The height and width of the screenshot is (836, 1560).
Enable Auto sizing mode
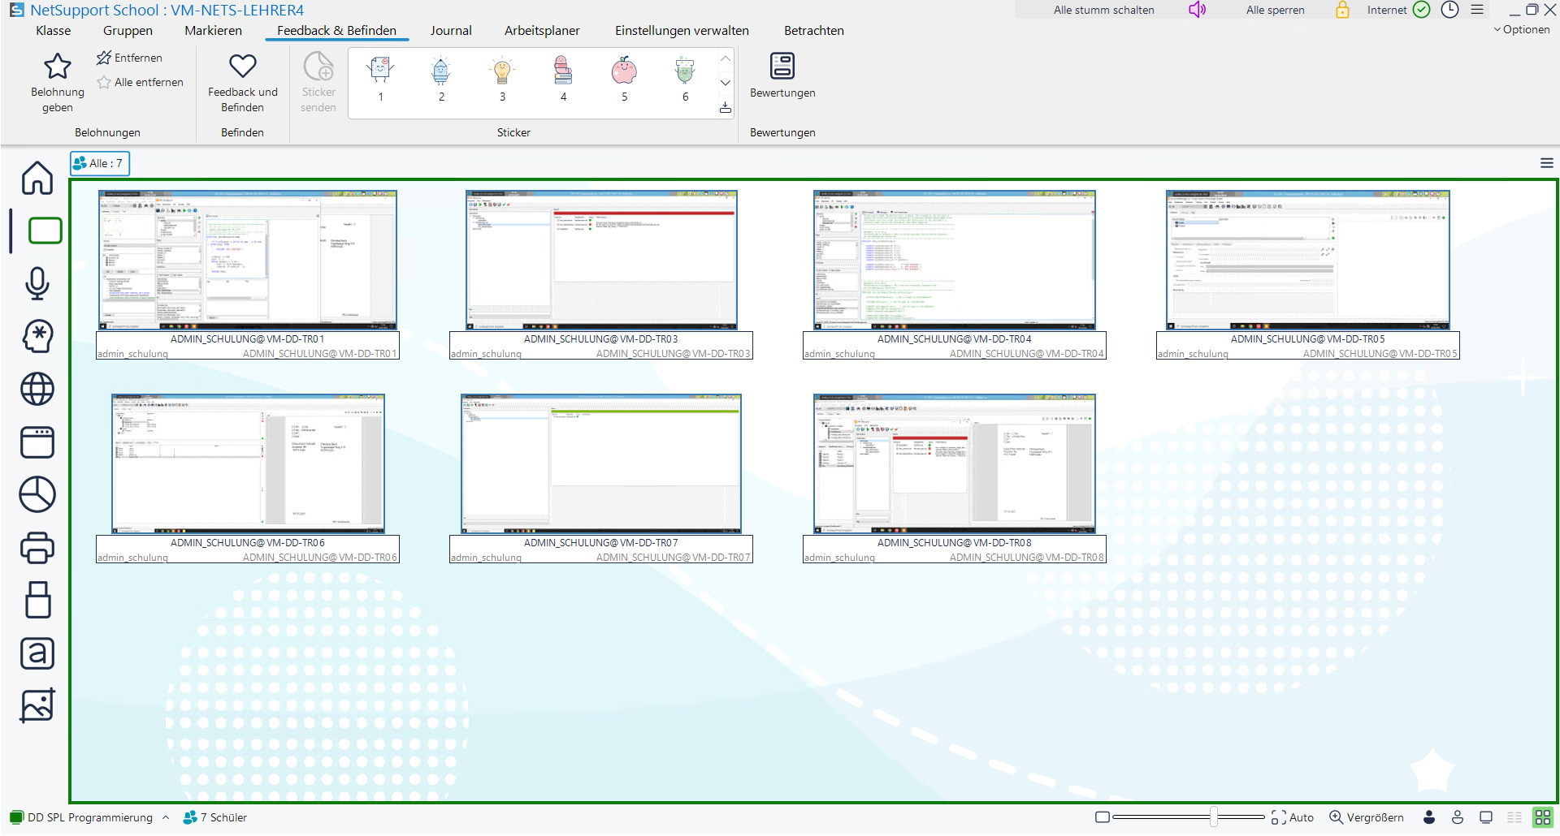pos(1295,817)
